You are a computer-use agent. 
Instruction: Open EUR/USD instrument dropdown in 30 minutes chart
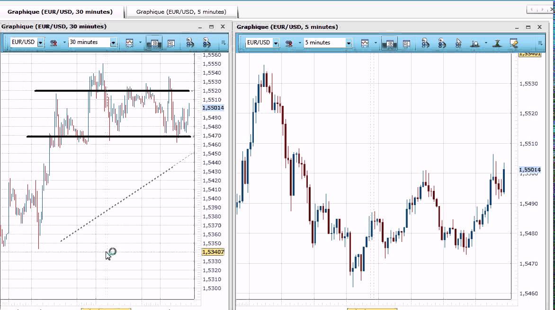coord(40,43)
